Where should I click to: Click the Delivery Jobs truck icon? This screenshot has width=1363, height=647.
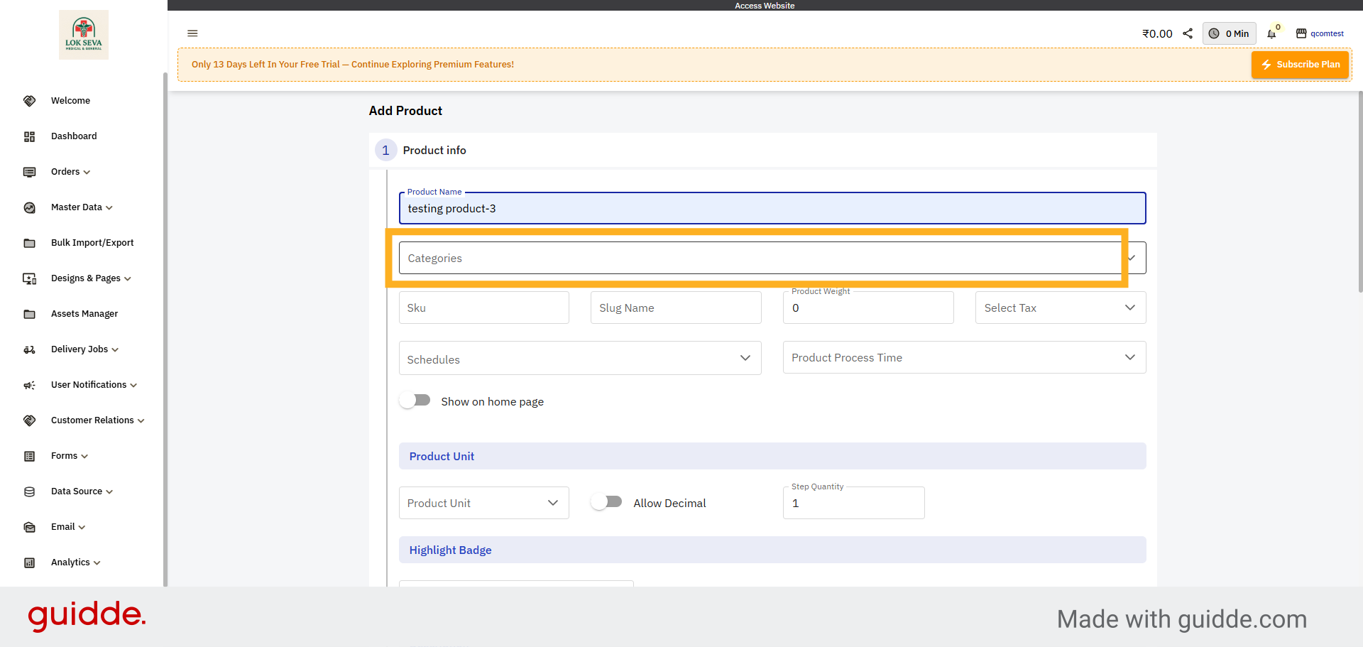point(29,349)
